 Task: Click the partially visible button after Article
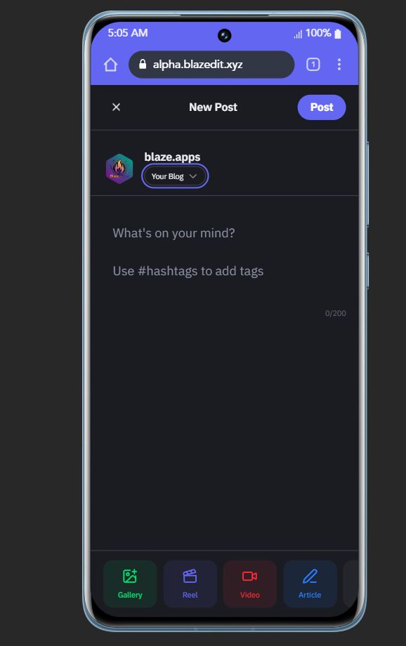pos(351,584)
